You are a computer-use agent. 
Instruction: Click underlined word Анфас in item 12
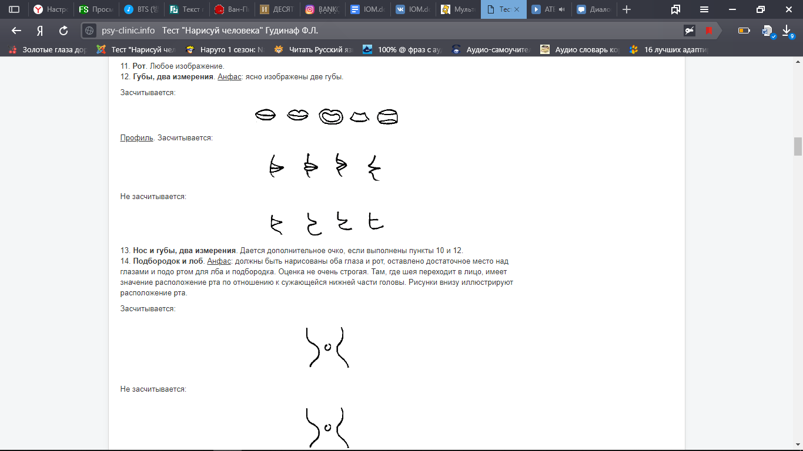tap(229, 77)
